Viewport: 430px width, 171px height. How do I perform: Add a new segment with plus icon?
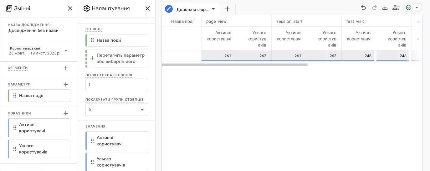tap(66, 68)
